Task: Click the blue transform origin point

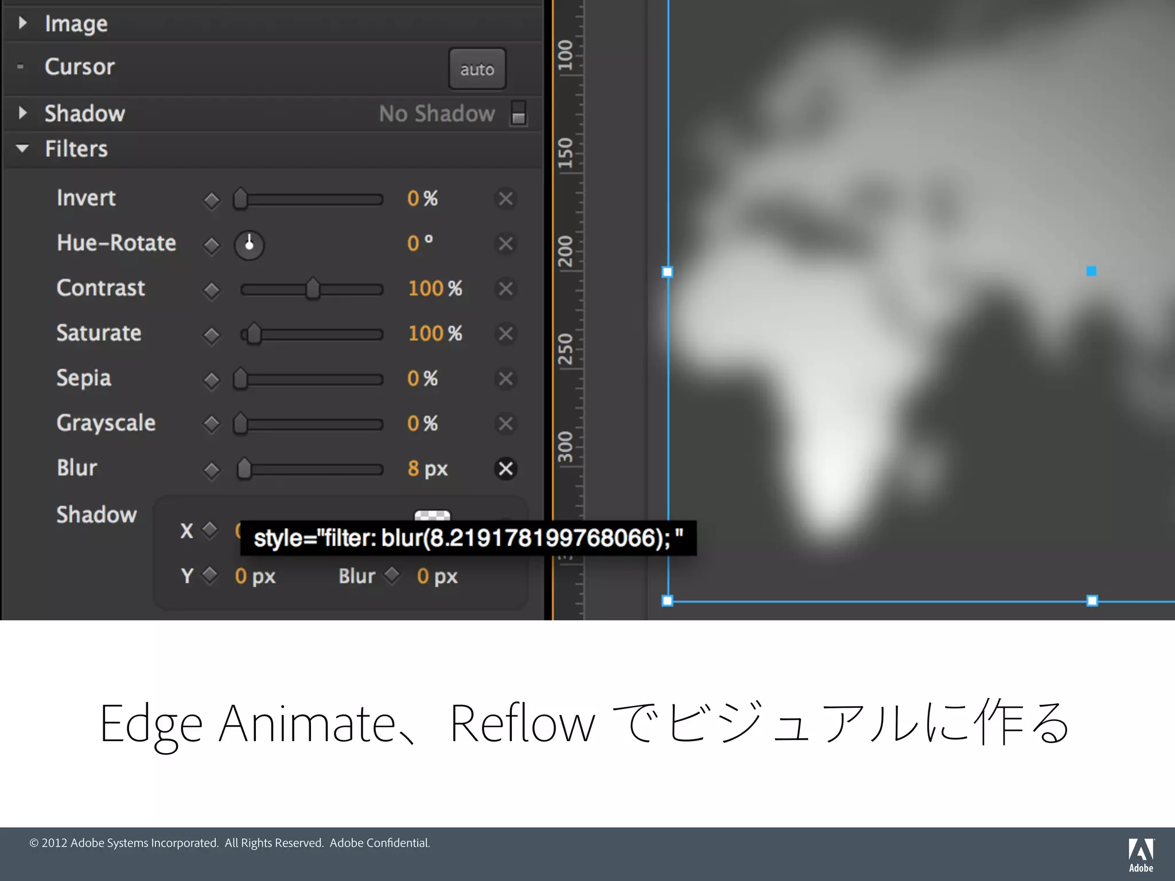Action: coord(1091,271)
